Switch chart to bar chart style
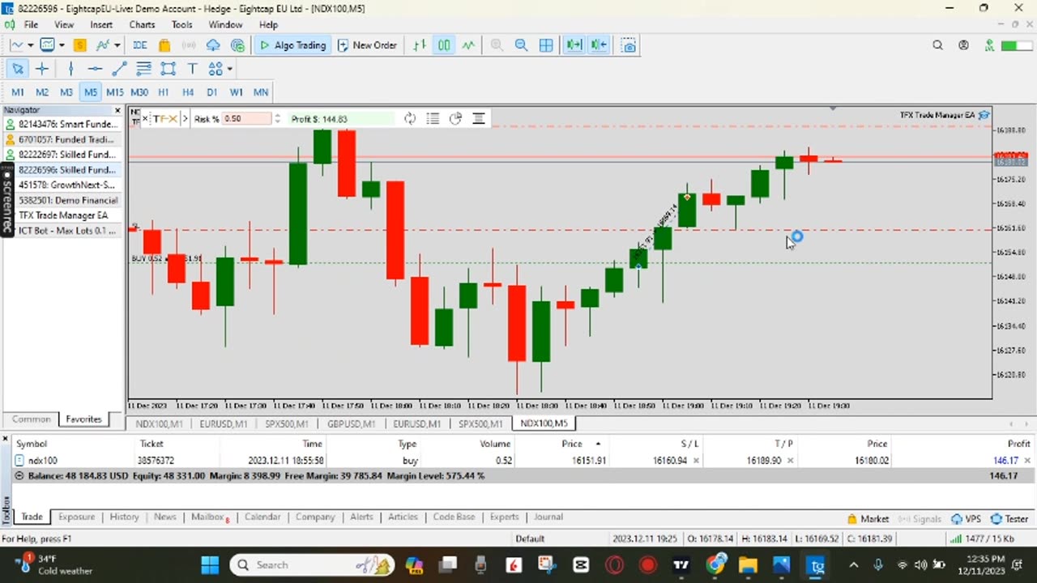This screenshot has width=1037, height=583. click(420, 45)
